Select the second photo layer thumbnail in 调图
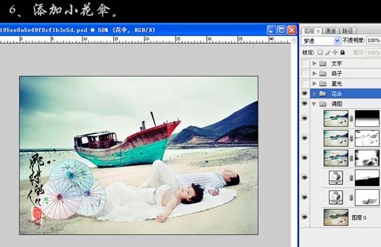Viewport: 381px width, 247px height. (x=336, y=138)
